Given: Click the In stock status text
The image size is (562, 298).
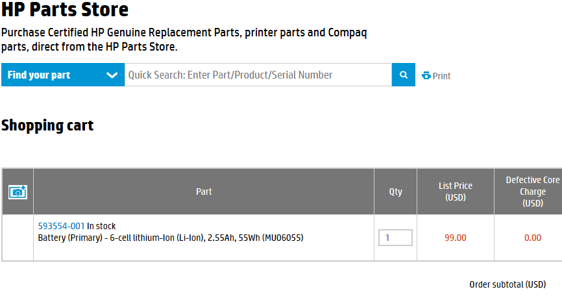Looking at the screenshot, I should pyautogui.click(x=101, y=226).
